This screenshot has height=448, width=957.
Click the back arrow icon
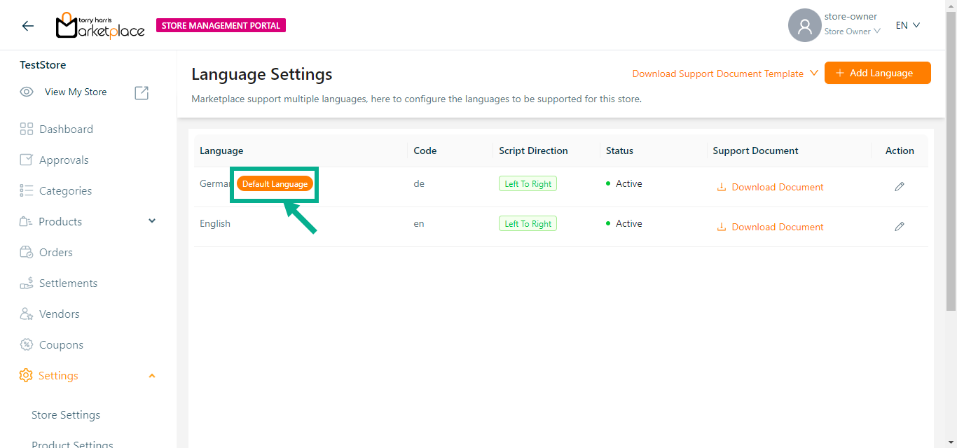click(x=28, y=26)
